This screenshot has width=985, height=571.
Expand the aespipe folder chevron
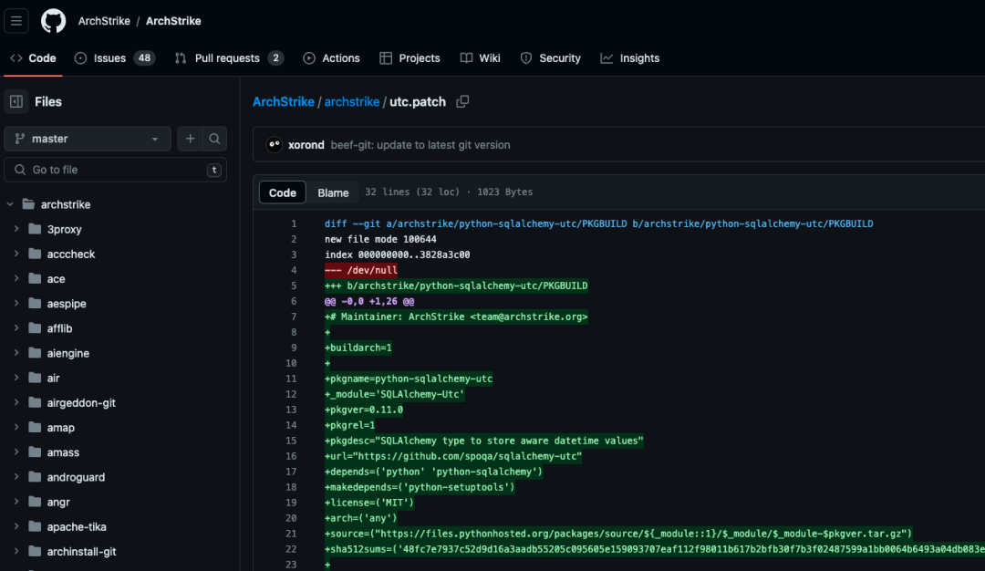(x=16, y=304)
